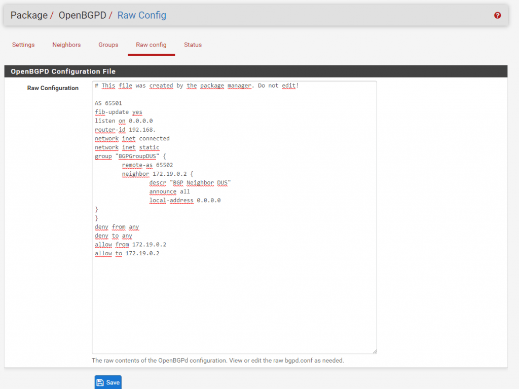
Task: Go to the Groups tab
Action: click(x=108, y=45)
